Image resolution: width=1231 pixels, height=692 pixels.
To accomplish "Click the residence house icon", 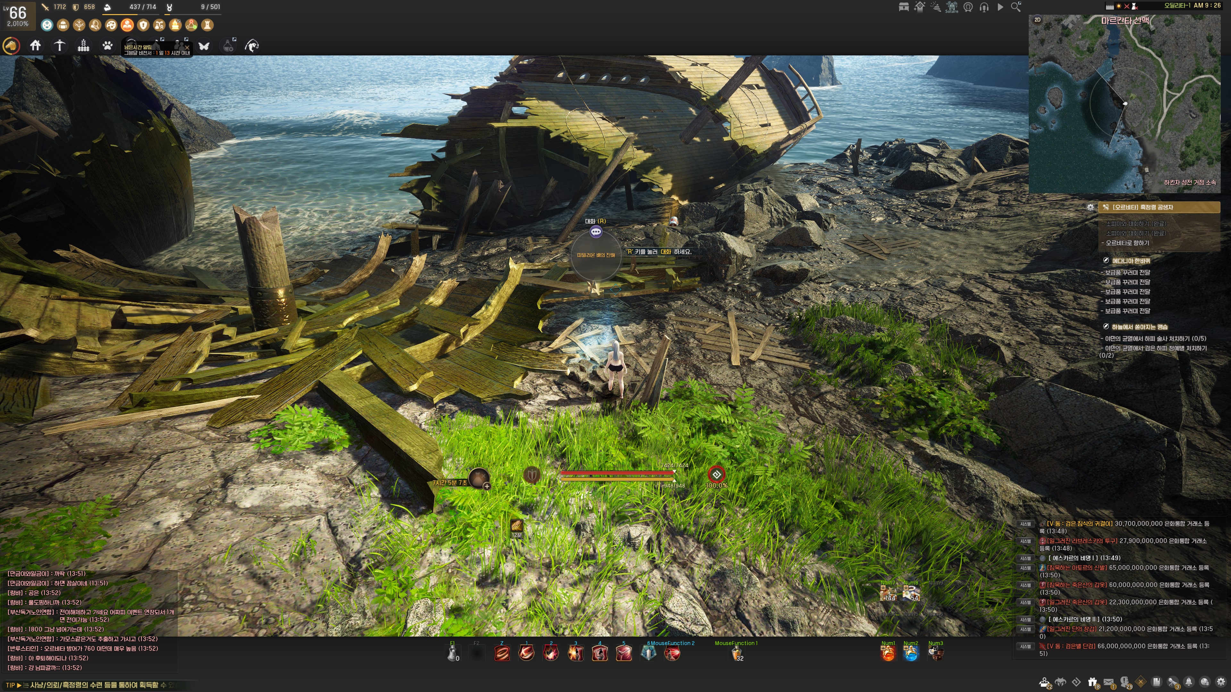I will tap(35, 46).
